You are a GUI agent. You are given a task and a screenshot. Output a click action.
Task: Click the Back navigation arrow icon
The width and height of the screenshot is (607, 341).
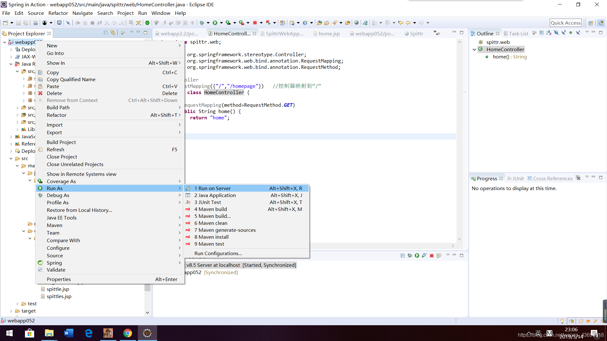[x=408, y=23]
